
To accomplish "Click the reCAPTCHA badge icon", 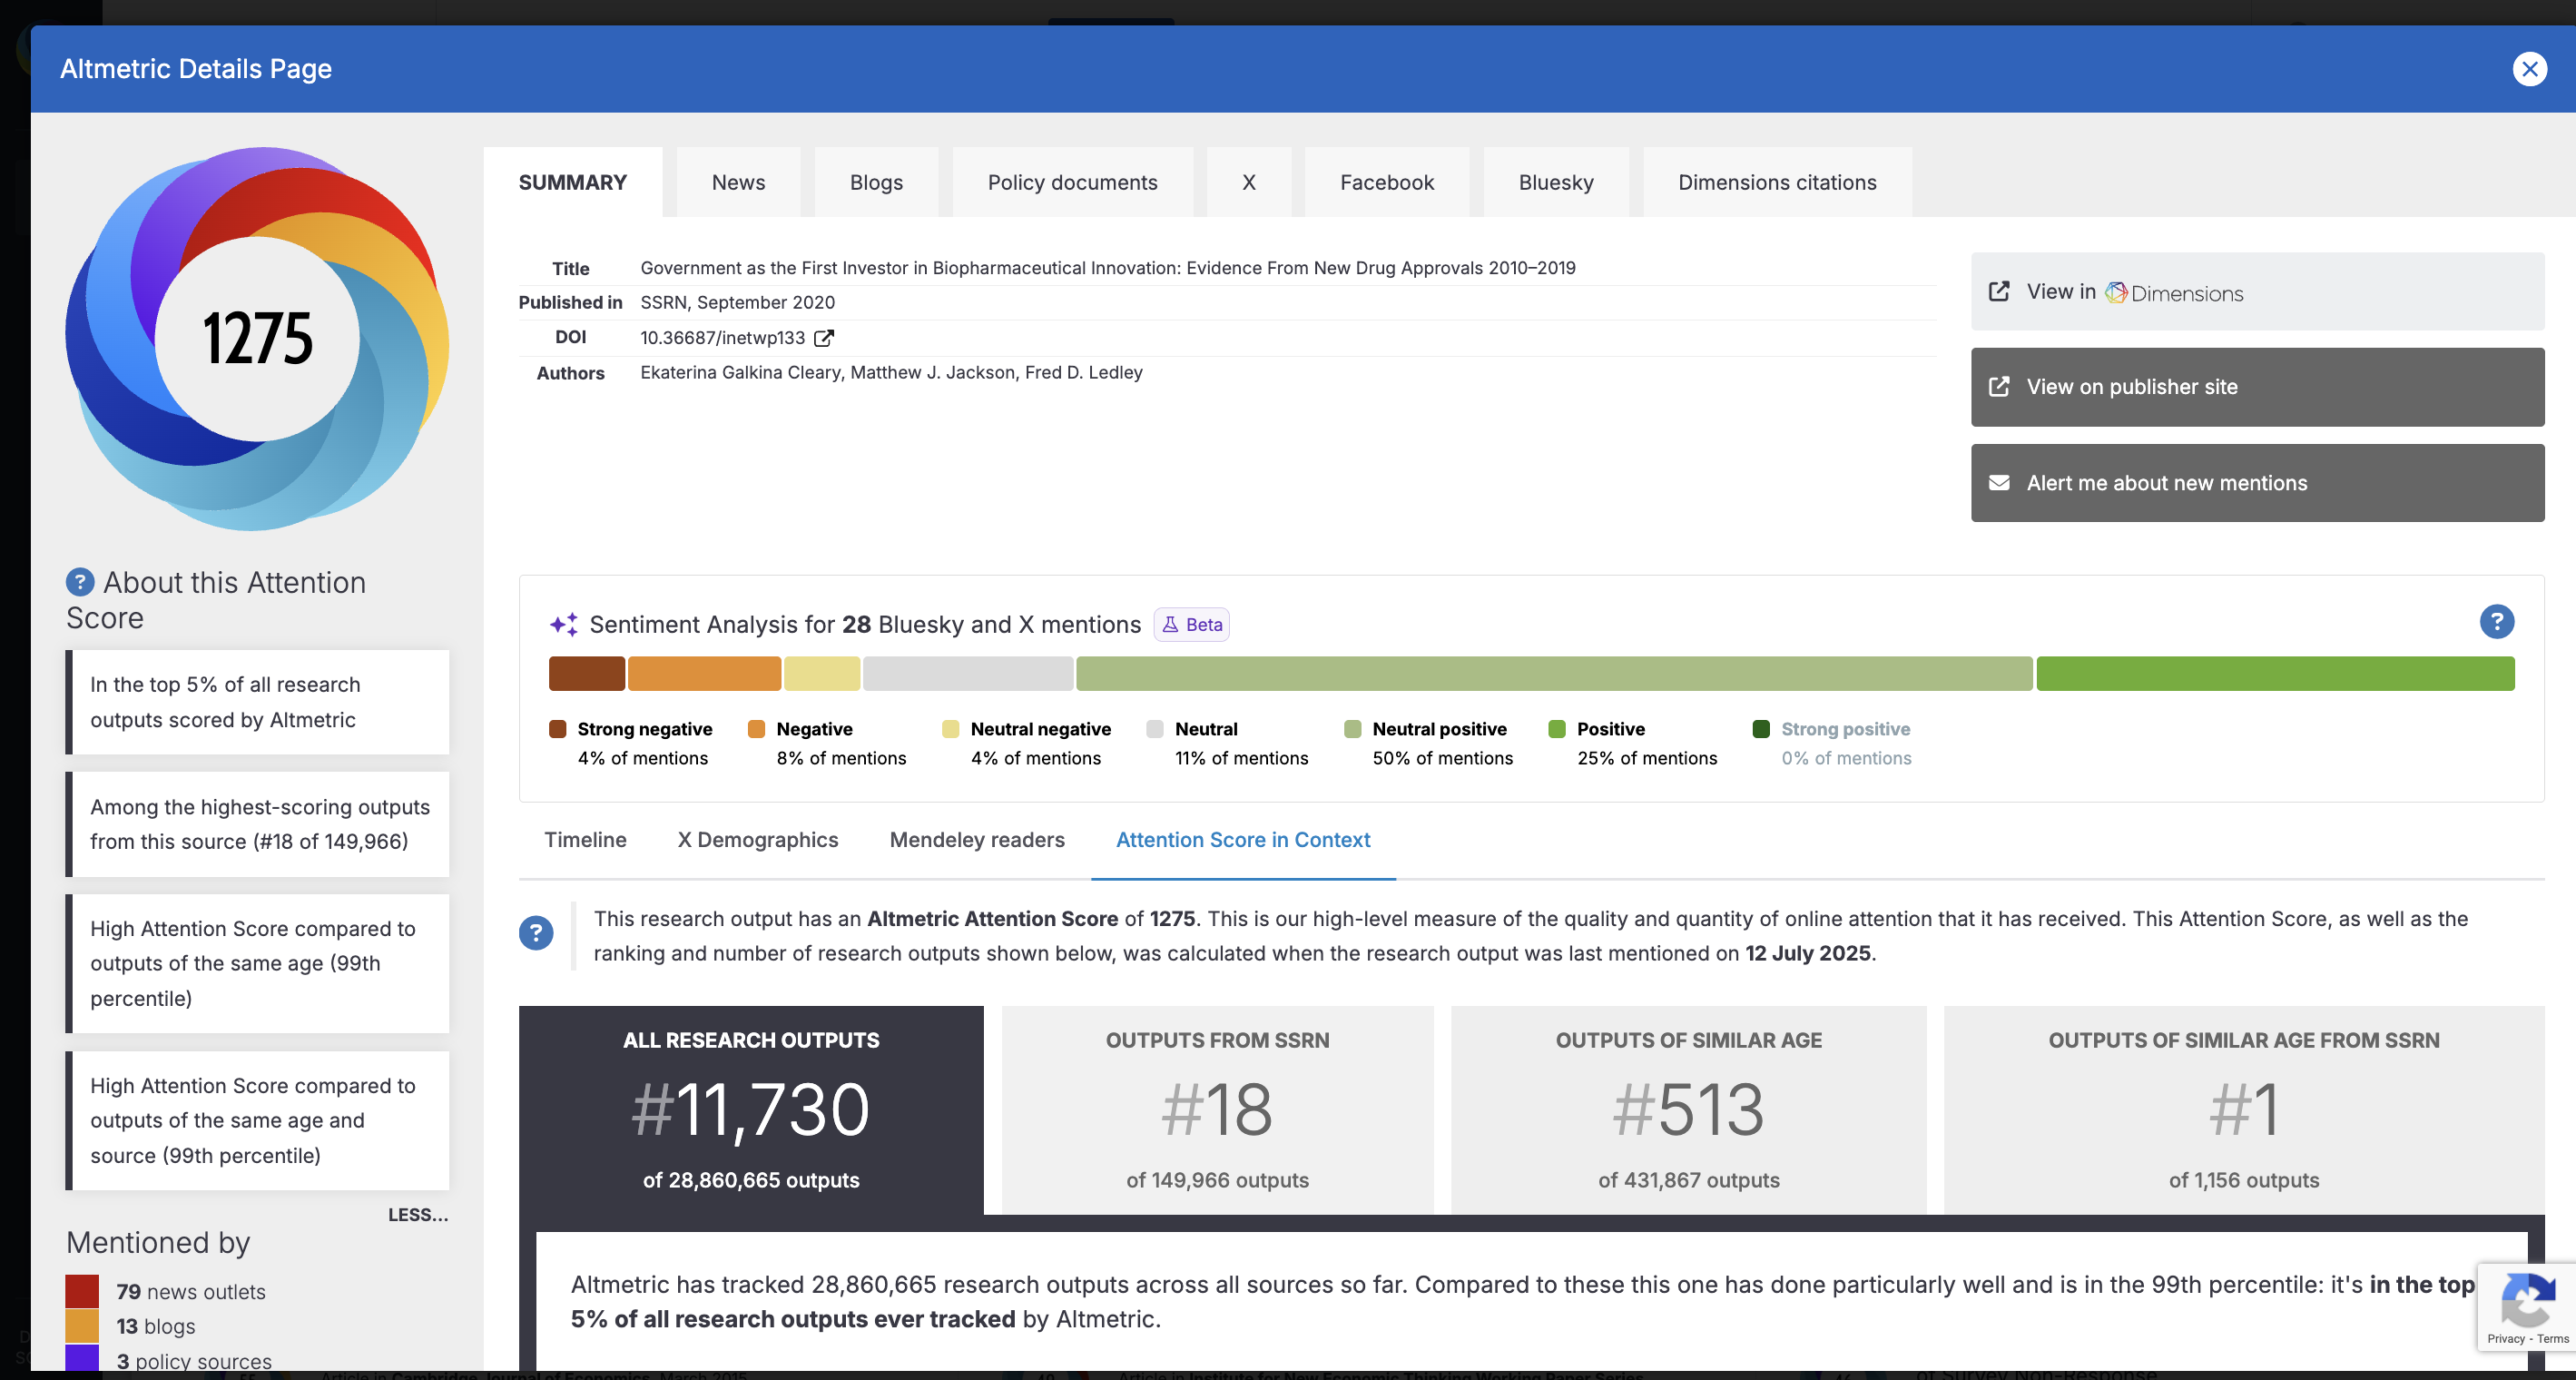I will point(2526,1300).
